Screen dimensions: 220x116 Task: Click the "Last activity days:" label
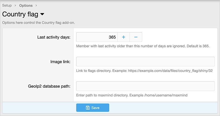click(x=54, y=37)
